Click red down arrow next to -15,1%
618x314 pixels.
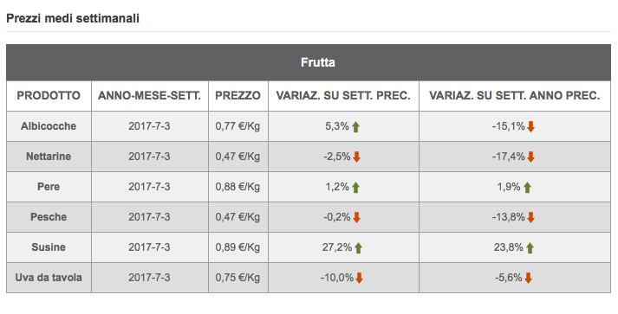[531, 126]
